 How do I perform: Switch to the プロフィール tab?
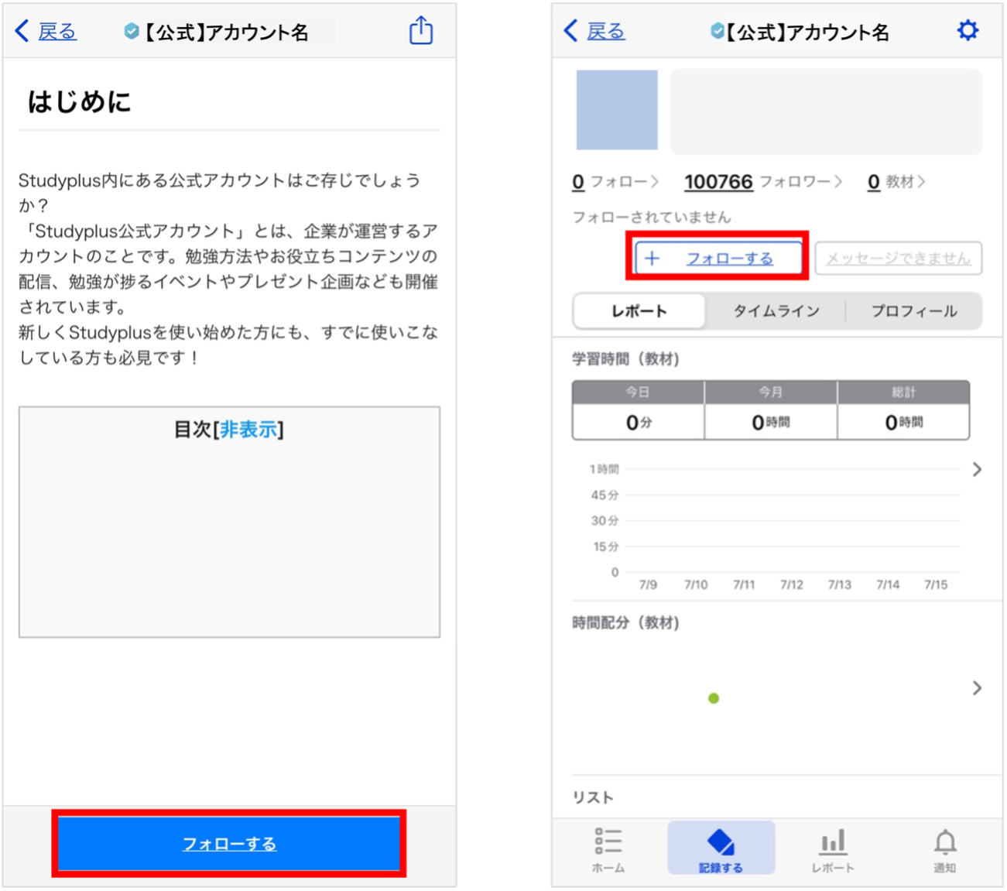[x=914, y=311]
